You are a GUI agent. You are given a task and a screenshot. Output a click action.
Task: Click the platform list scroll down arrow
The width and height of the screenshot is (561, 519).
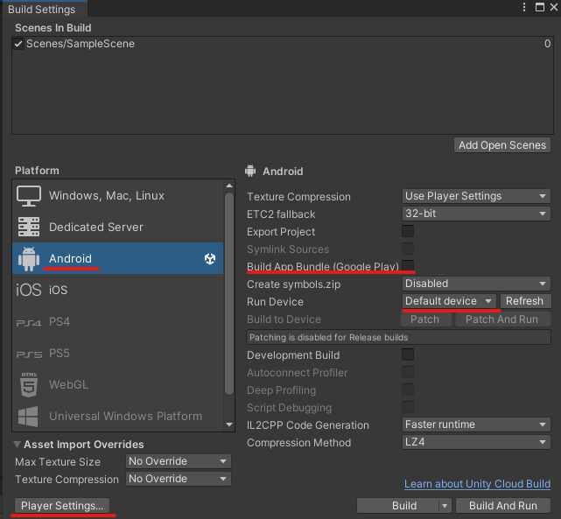click(x=229, y=425)
